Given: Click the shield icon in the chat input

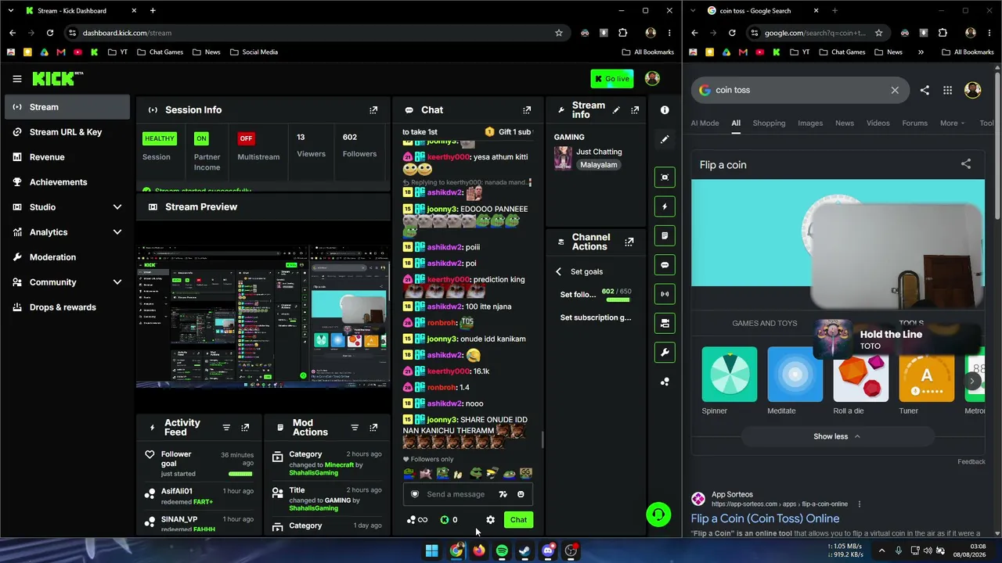Looking at the screenshot, I should [x=415, y=494].
